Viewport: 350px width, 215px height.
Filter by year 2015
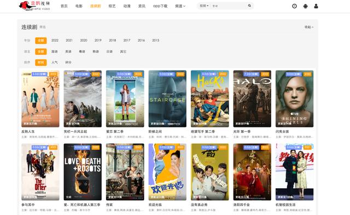(x=155, y=40)
